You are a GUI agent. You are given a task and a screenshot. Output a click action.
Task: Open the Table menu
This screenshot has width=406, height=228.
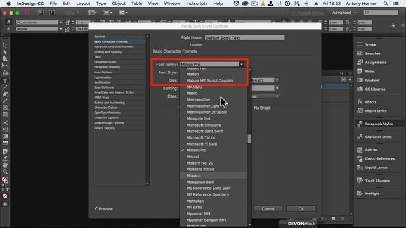click(137, 4)
